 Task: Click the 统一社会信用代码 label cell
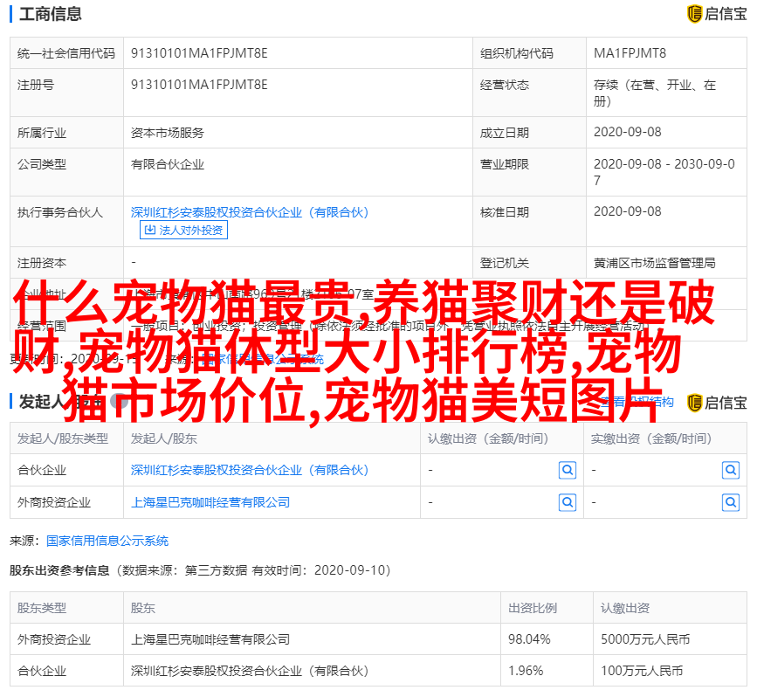[66, 53]
